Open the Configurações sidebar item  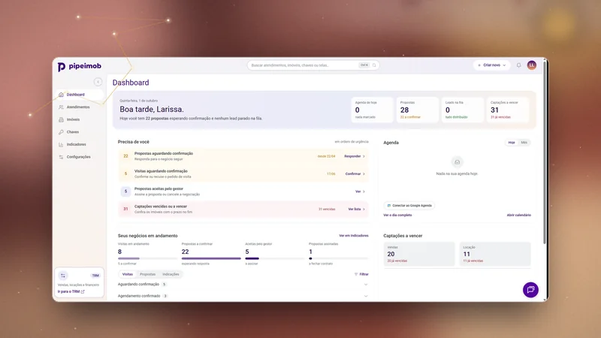tap(79, 157)
